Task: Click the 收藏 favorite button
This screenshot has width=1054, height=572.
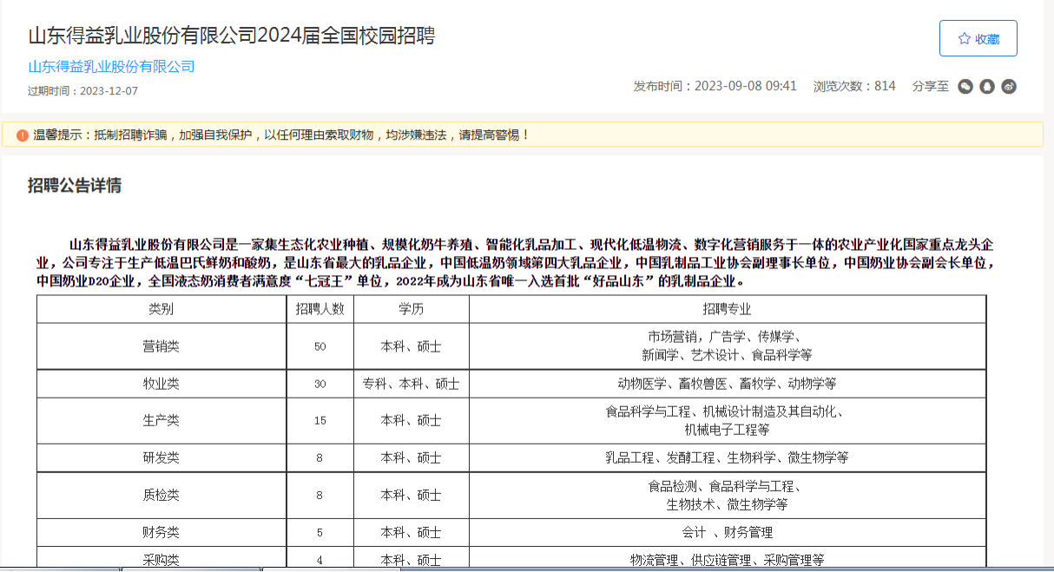Action: 978,38
